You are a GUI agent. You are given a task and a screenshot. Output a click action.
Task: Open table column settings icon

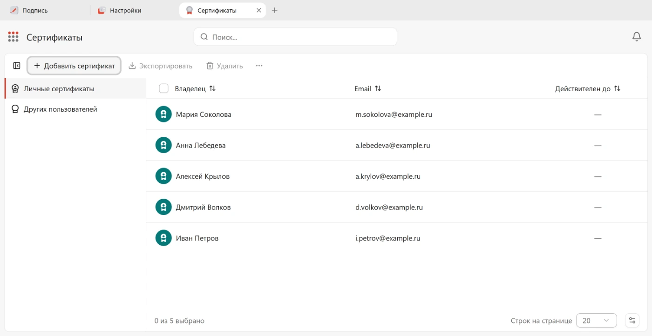(632, 321)
